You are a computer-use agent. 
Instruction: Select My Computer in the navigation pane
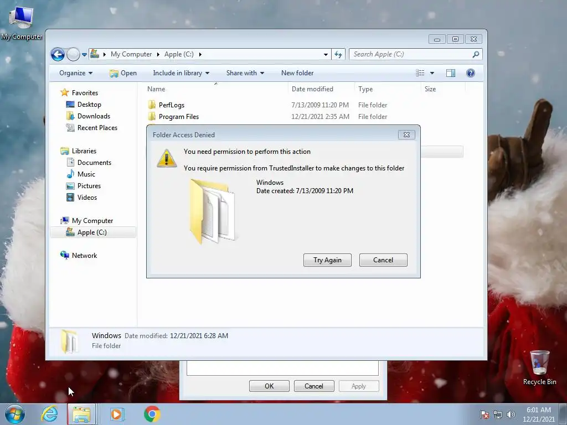coord(87,221)
